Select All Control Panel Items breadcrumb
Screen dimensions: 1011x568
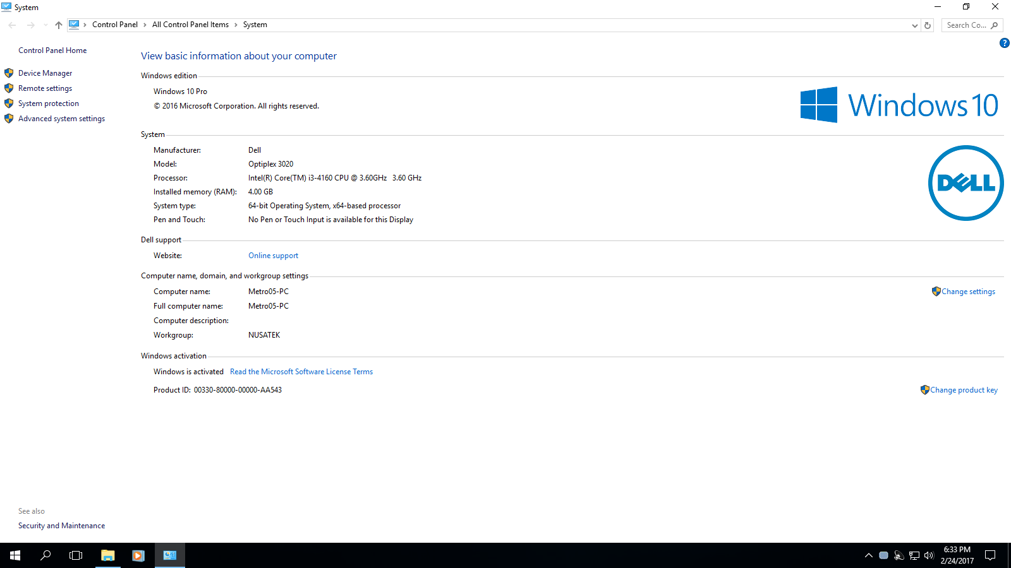pos(190,25)
